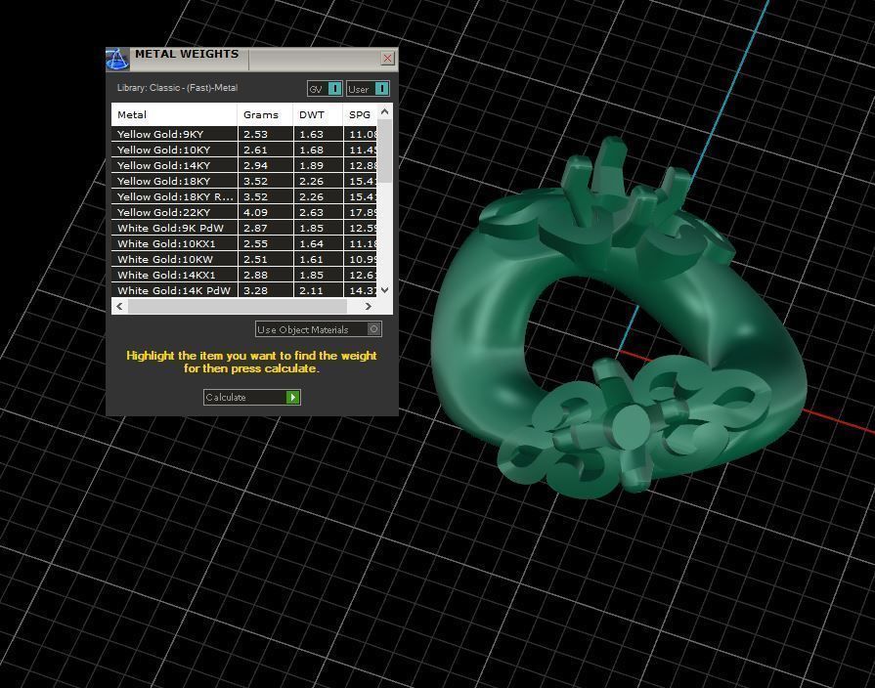Select the White Gold:14KX1 row
The width and height of the screenshot is (875, 688).
(244, 275)
